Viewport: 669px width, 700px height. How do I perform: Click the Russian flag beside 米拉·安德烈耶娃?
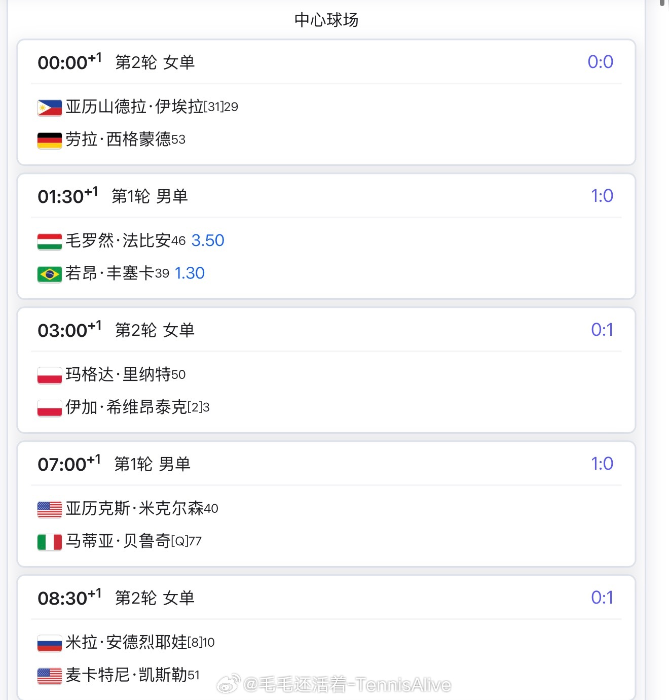[50, 643]
